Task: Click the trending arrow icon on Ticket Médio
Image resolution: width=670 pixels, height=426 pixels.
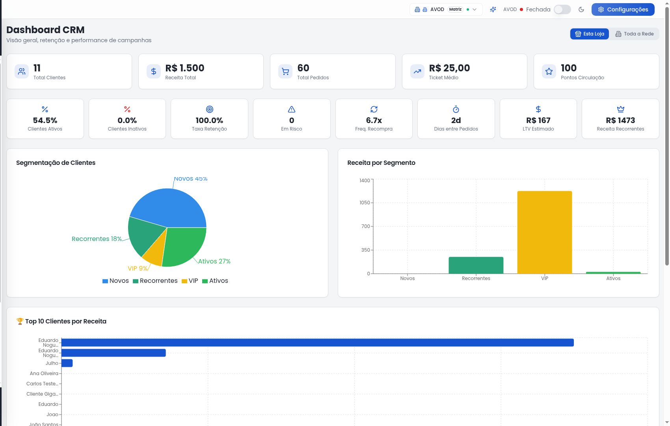Action: 417,71
